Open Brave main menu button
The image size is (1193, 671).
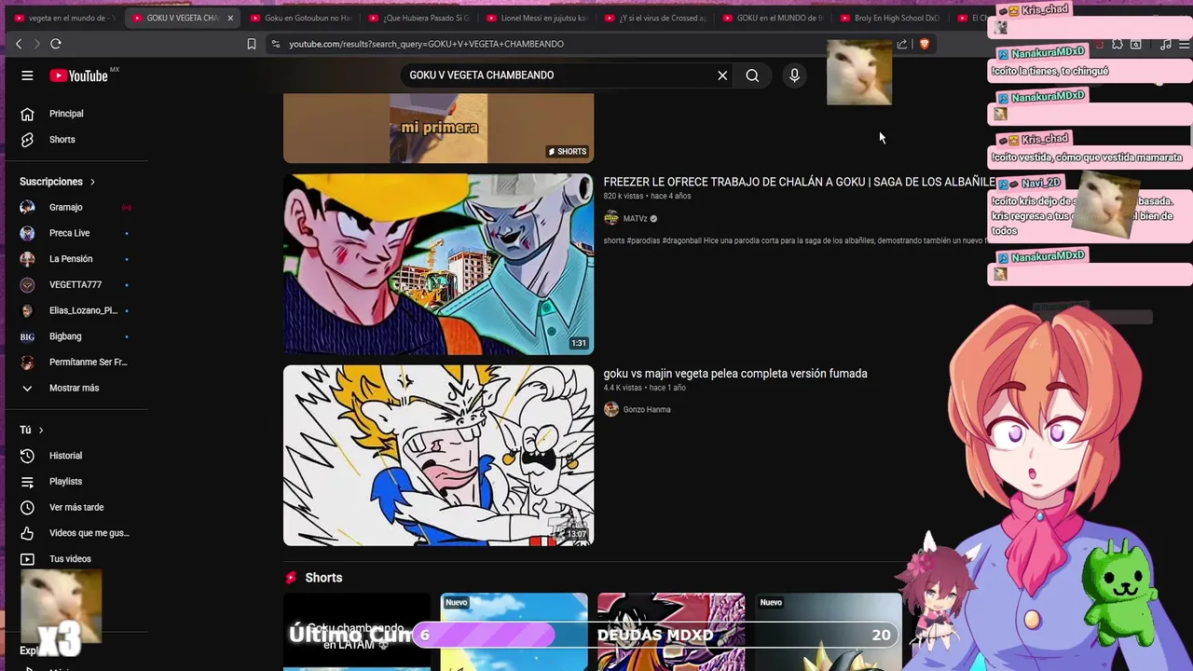pyautogui.click(x=1184, y=44)
